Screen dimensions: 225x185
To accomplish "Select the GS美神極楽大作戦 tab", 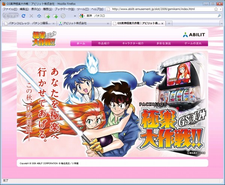I will pos(138,23).
